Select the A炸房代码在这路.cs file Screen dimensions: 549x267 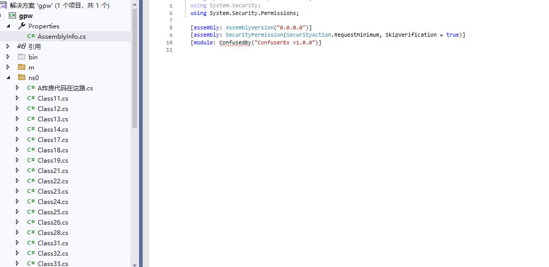(x=65, y=88)
